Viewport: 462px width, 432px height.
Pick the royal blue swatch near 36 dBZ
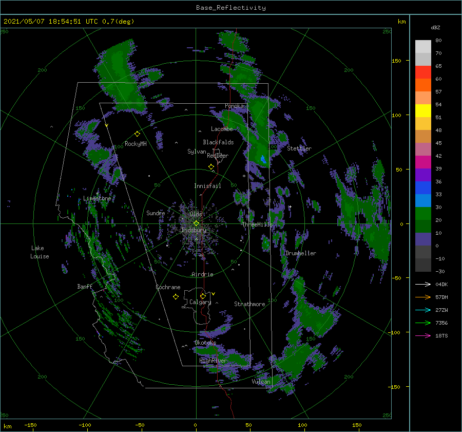click(423, 188)
